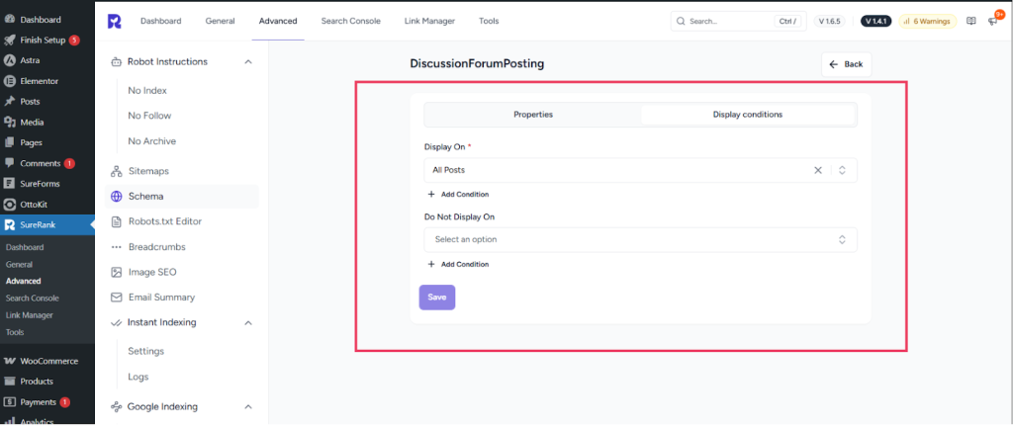Click the Astra logo icon
Viewport: 1013px width, 429px height.
pyautogui.click(x=10, y=60)
